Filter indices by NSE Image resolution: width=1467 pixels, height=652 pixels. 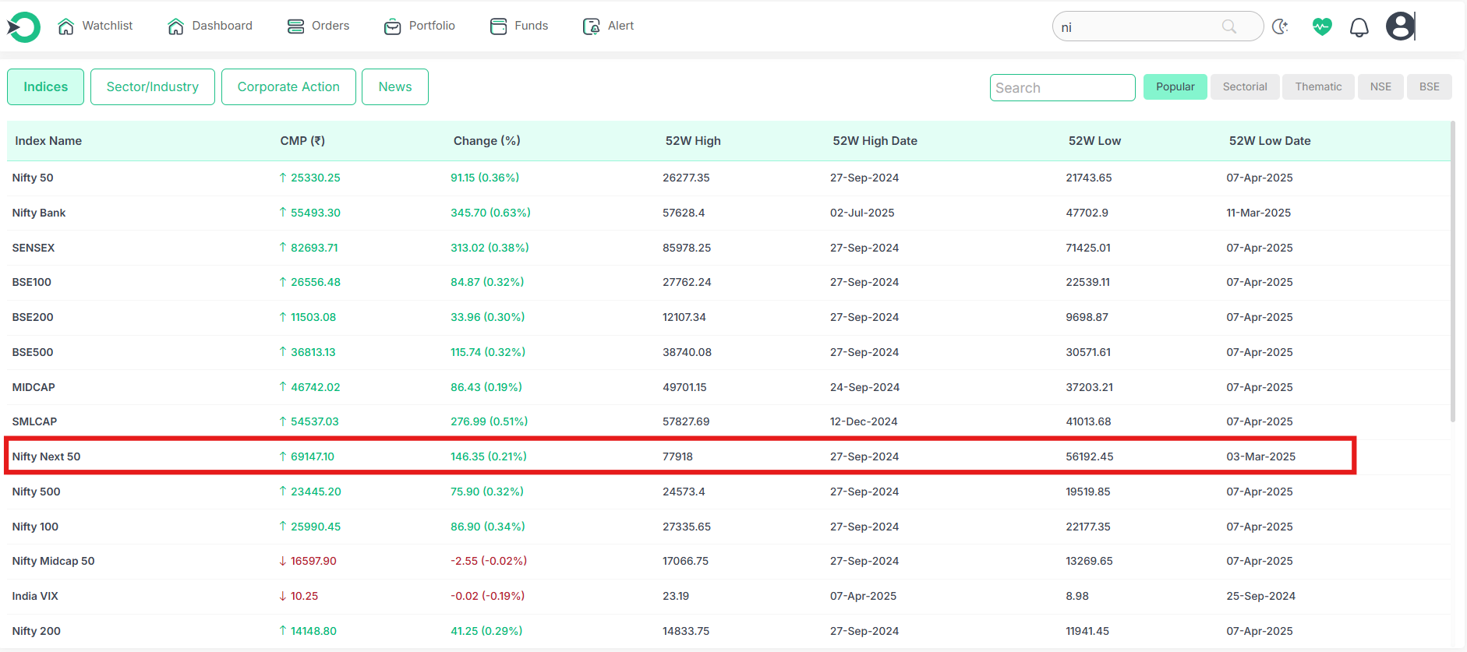pos(1380,86)
